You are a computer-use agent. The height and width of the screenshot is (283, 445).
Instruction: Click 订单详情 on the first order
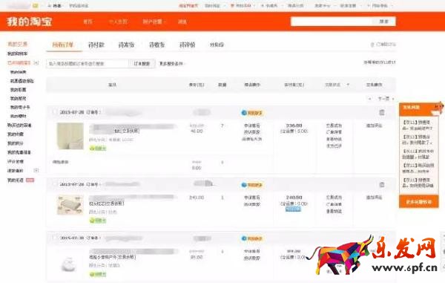coord(334,132)
